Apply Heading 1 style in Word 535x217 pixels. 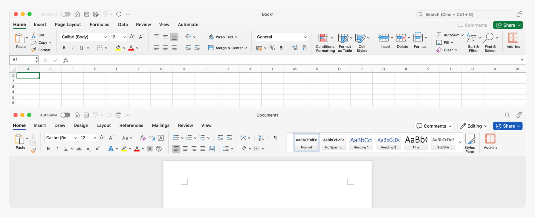tap(361, 142)
